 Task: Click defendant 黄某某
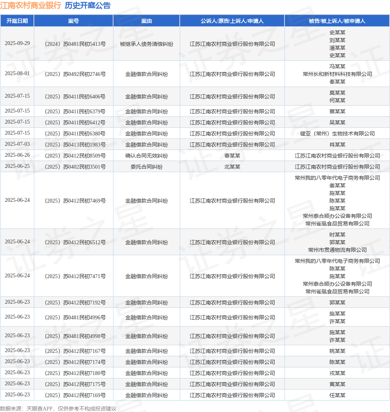click(x=337, y=384)
